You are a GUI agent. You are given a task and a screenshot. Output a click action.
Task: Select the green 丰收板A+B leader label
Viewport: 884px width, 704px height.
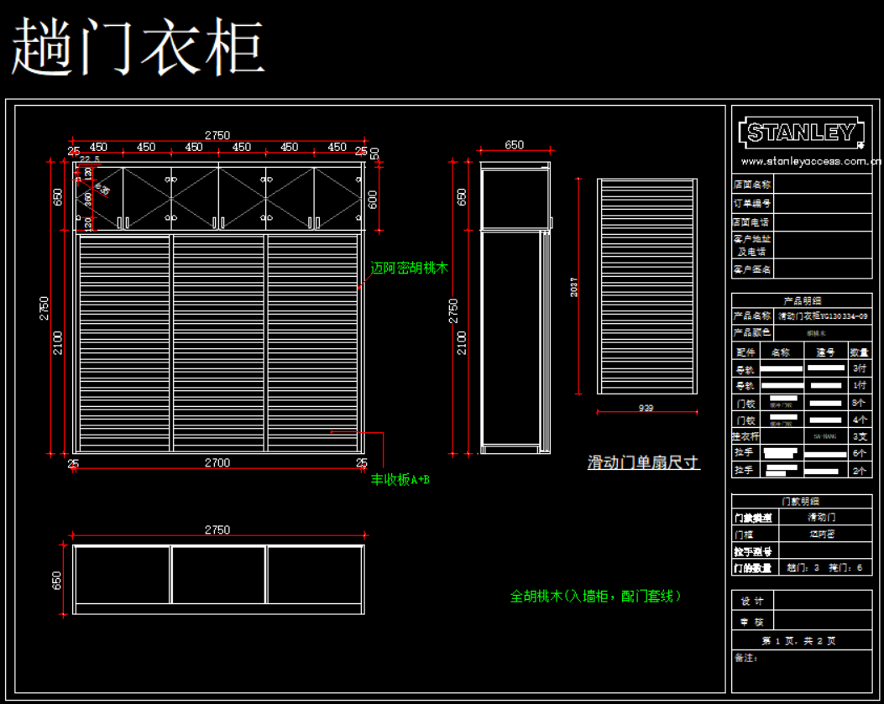coord(400,480)
